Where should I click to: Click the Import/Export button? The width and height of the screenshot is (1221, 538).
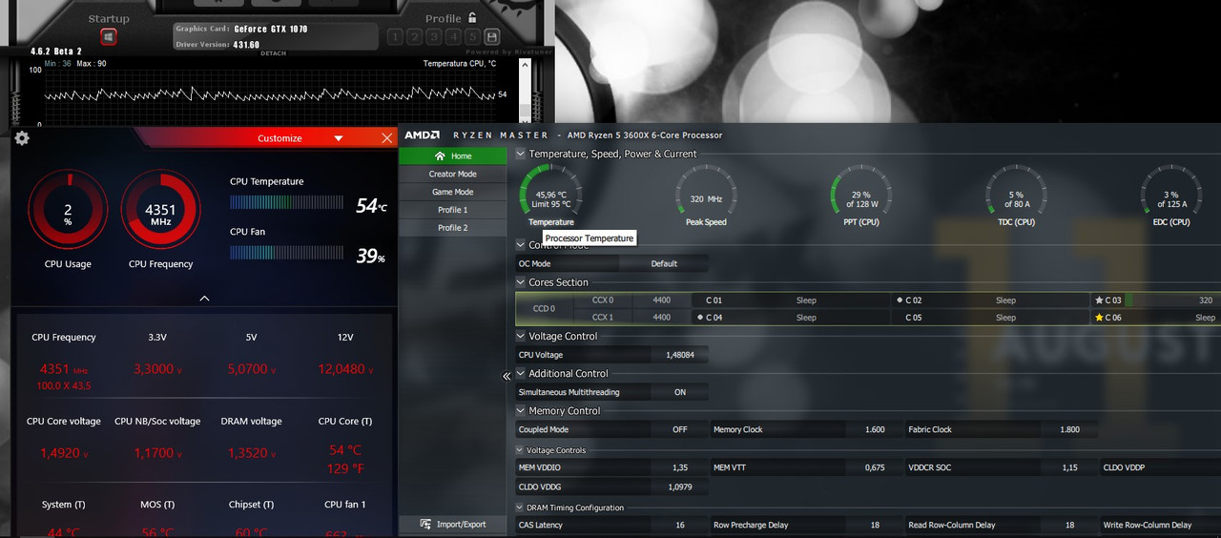pyautogui.click(x=453, y=525)
